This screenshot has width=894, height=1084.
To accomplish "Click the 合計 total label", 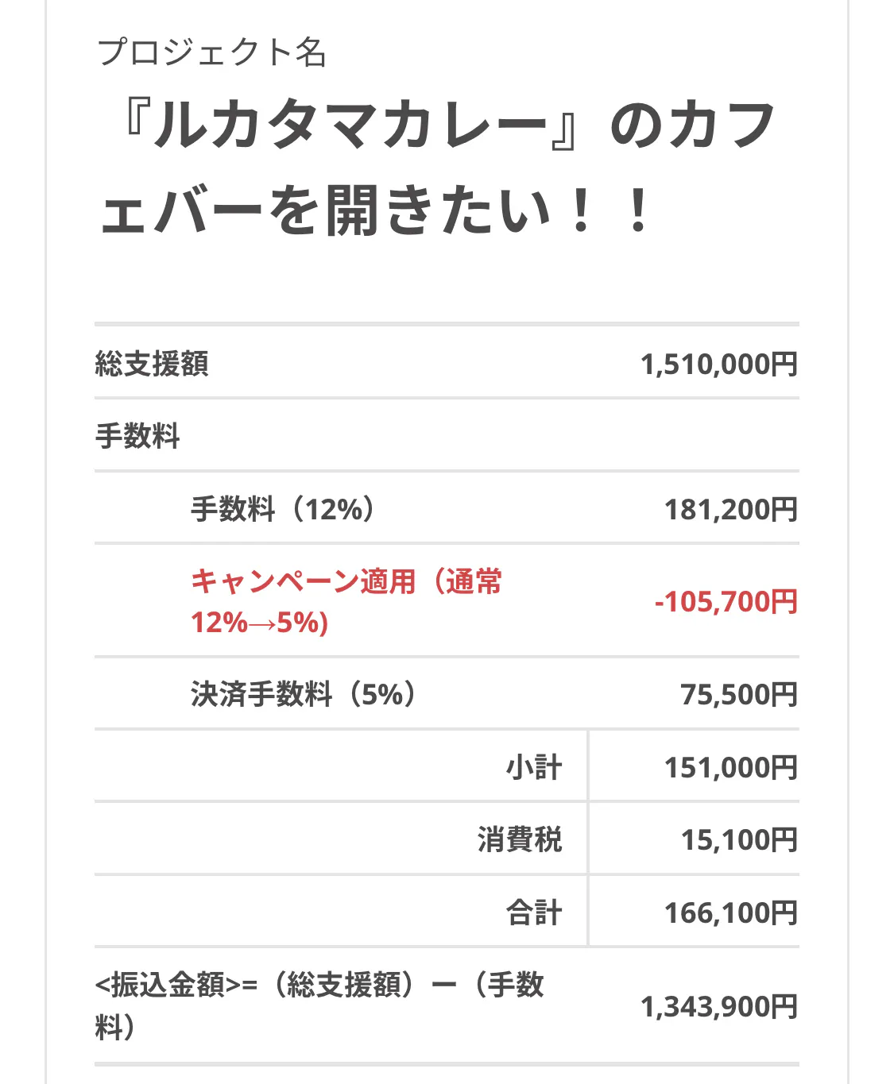I will (534, 912).
